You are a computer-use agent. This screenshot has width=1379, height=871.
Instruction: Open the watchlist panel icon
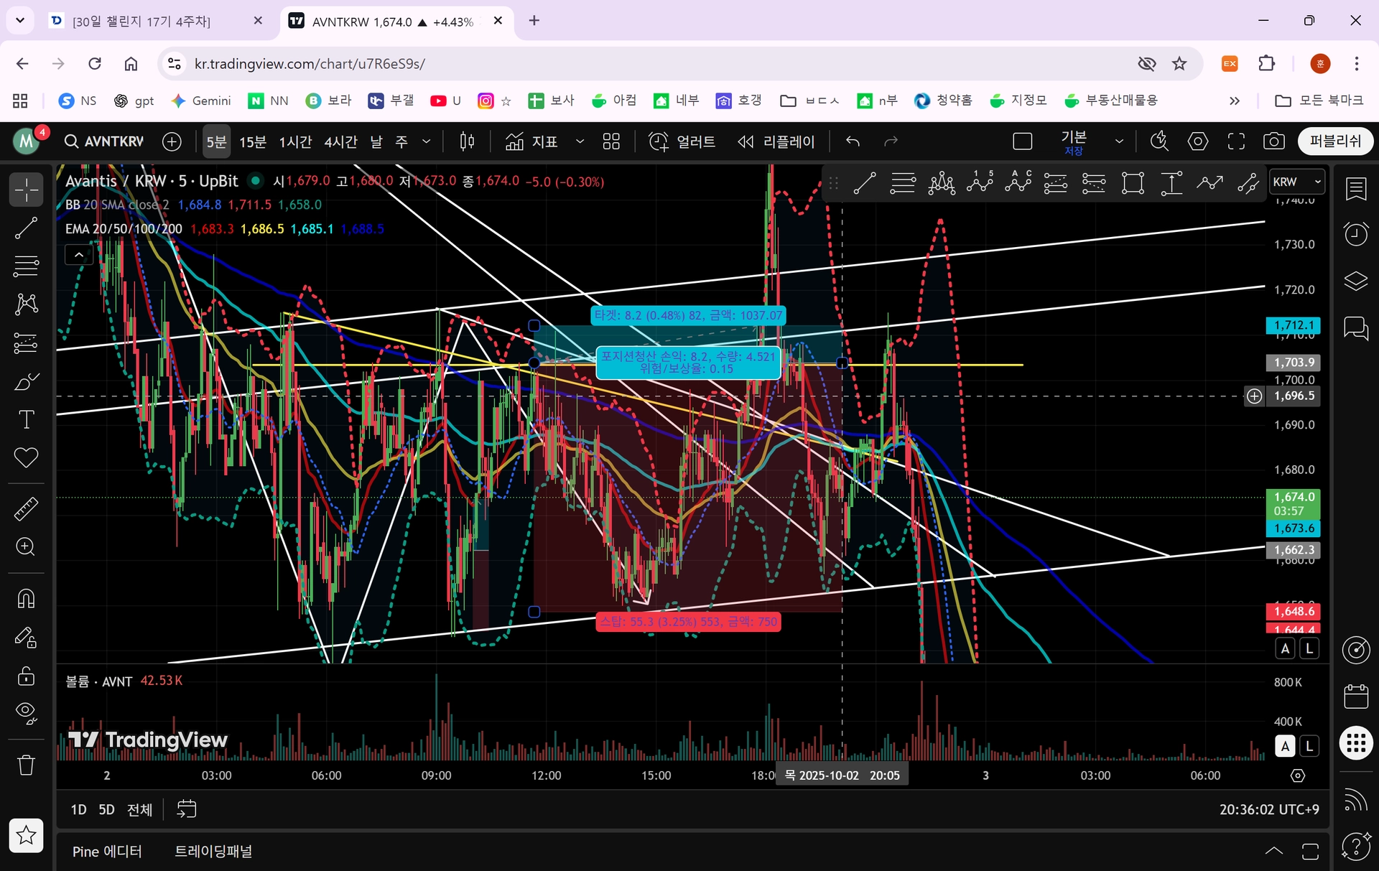point(1355,189)
